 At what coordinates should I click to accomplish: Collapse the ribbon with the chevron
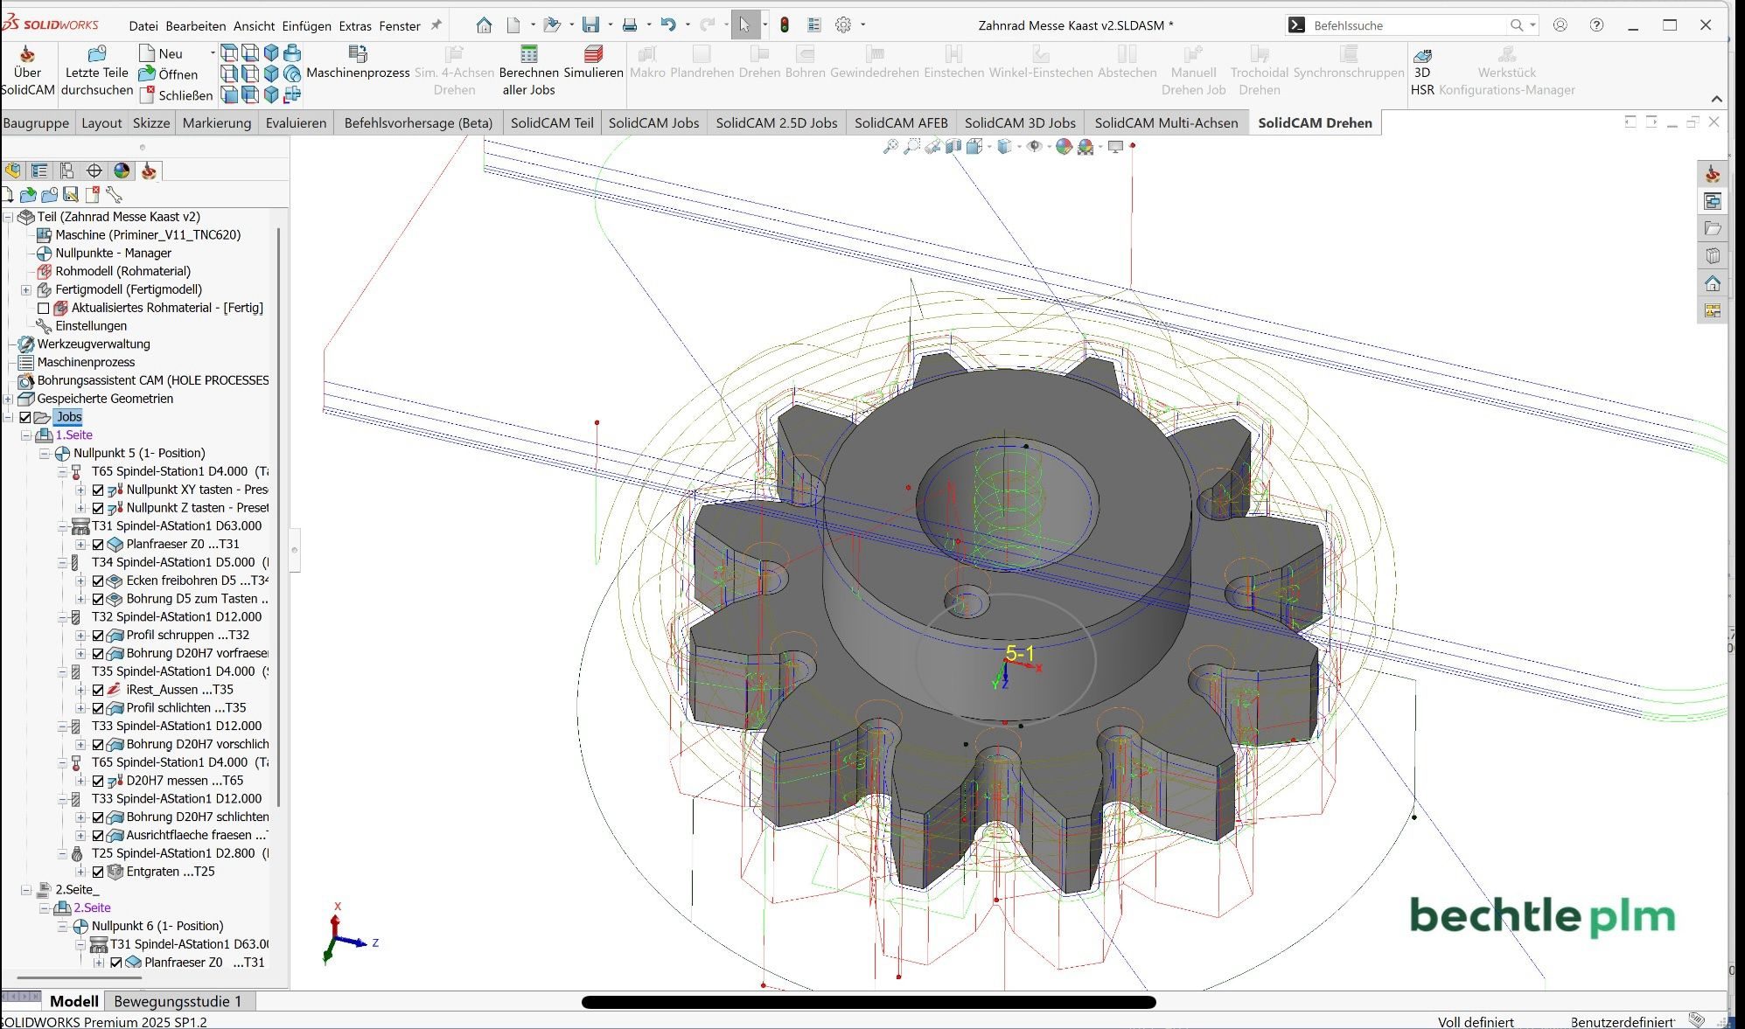(x=1717, y=99)
